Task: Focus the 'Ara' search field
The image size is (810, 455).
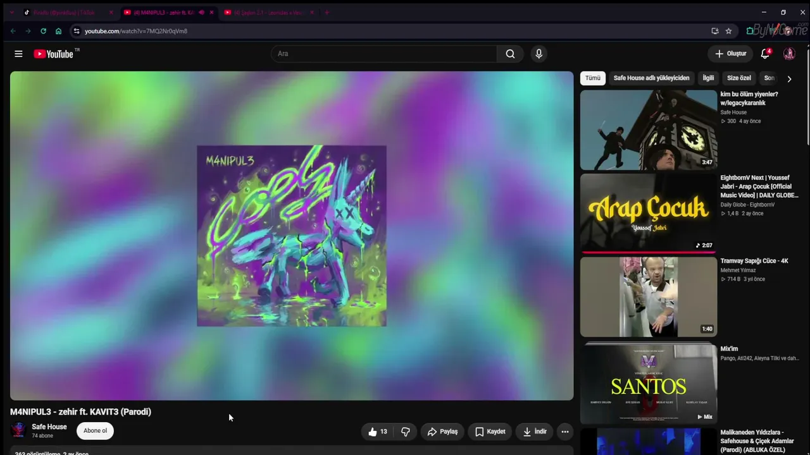Action: [384, 54]
